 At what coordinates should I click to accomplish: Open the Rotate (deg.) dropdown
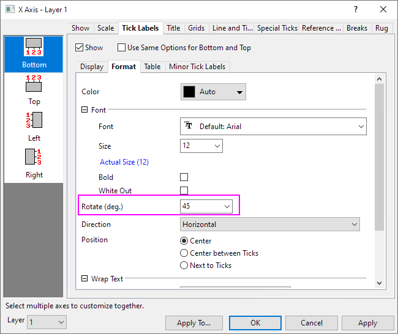click(x=227, y=207)
